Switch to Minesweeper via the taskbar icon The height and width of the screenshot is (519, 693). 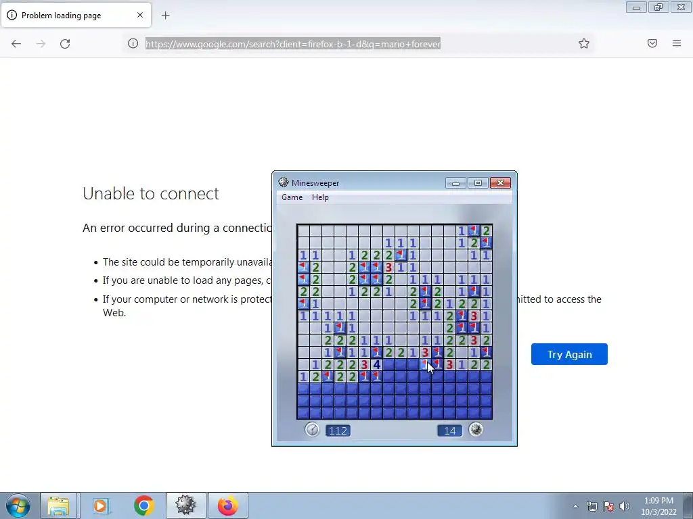185,505
